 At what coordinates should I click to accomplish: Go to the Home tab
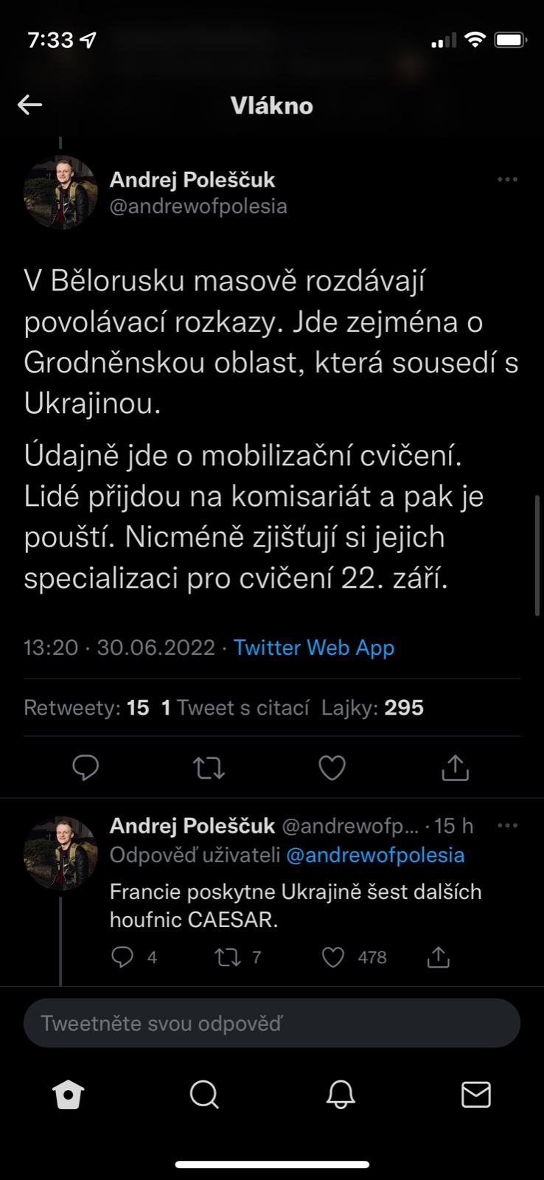(x=69, y=1095)
